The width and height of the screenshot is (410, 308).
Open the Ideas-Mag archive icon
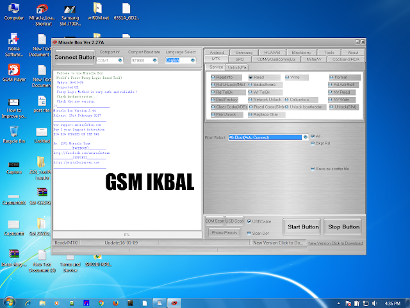[14, 258]
